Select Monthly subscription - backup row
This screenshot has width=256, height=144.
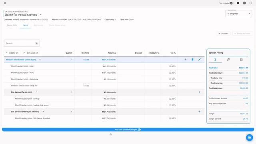[104, 99]
